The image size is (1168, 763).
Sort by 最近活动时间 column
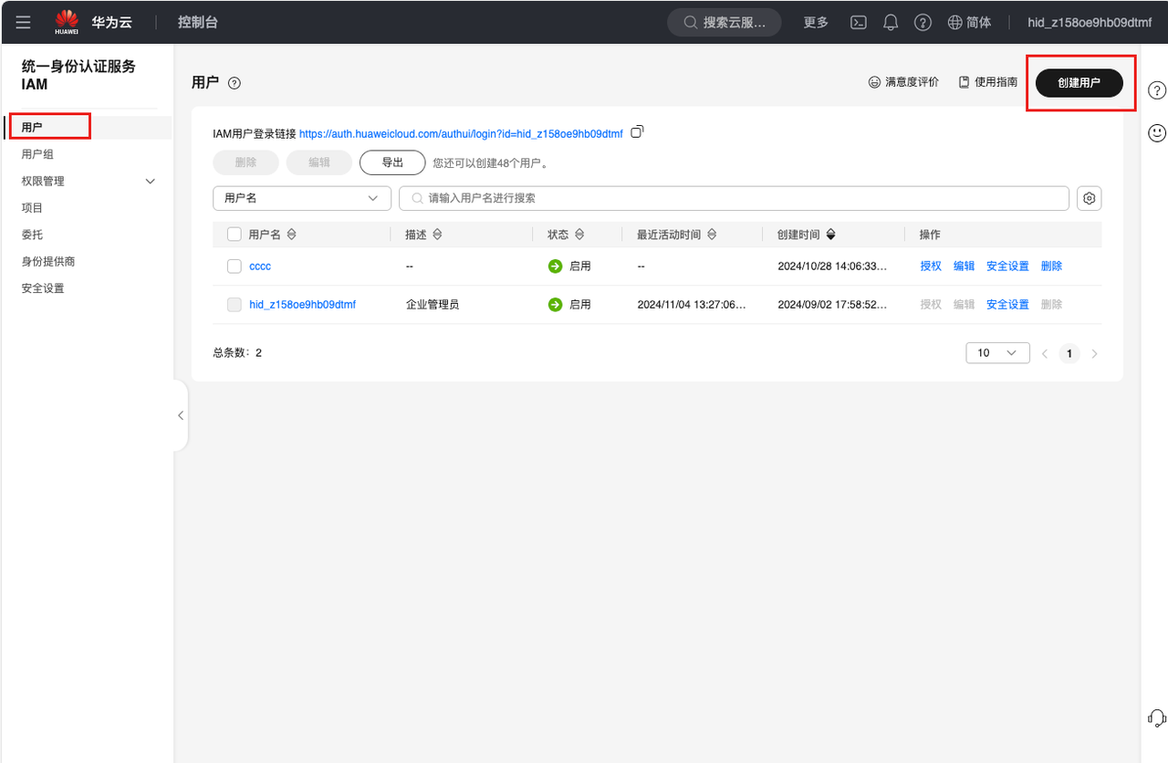click(x=712, y=235)
